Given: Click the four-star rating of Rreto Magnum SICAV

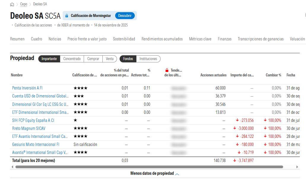Looking at the screenshot, I should coord(80,128).
